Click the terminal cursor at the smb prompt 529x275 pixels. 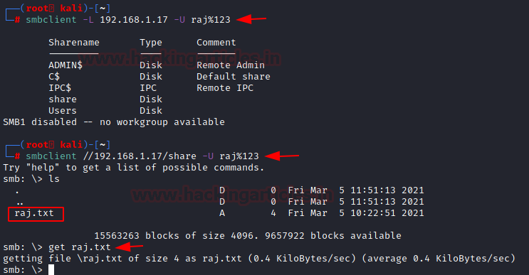click(x=51, y=269)
